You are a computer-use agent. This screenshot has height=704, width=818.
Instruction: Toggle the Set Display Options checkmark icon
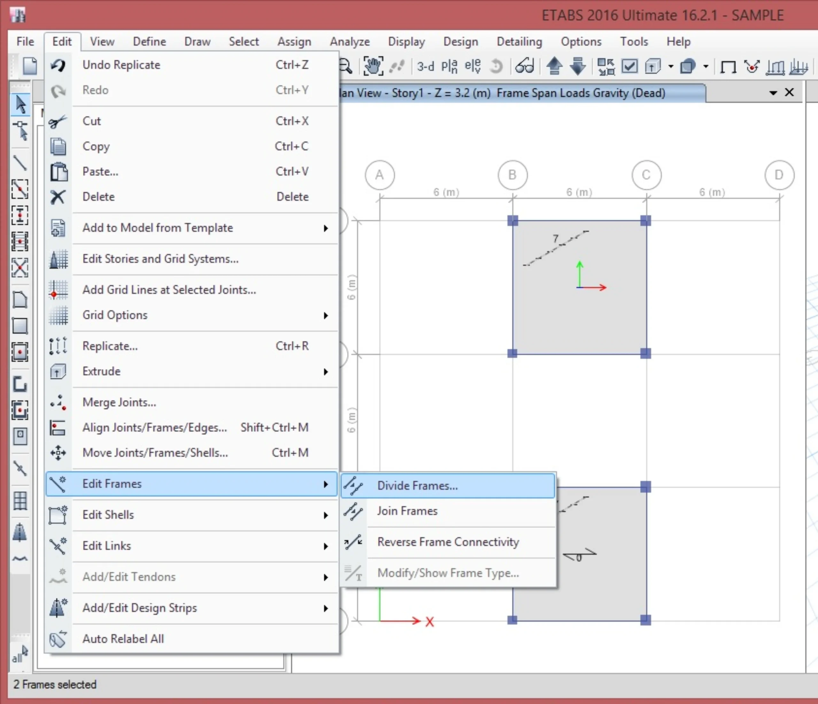point(629,66)
